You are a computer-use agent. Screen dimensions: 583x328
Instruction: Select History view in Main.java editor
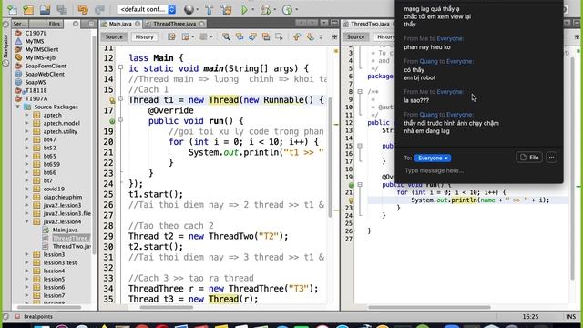click(x=144, y=36)
